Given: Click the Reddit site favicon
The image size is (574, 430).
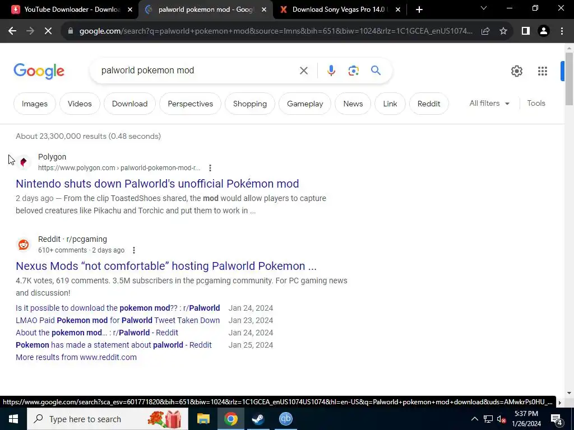Looking at the screenshot, I should (x=24, y=244).
